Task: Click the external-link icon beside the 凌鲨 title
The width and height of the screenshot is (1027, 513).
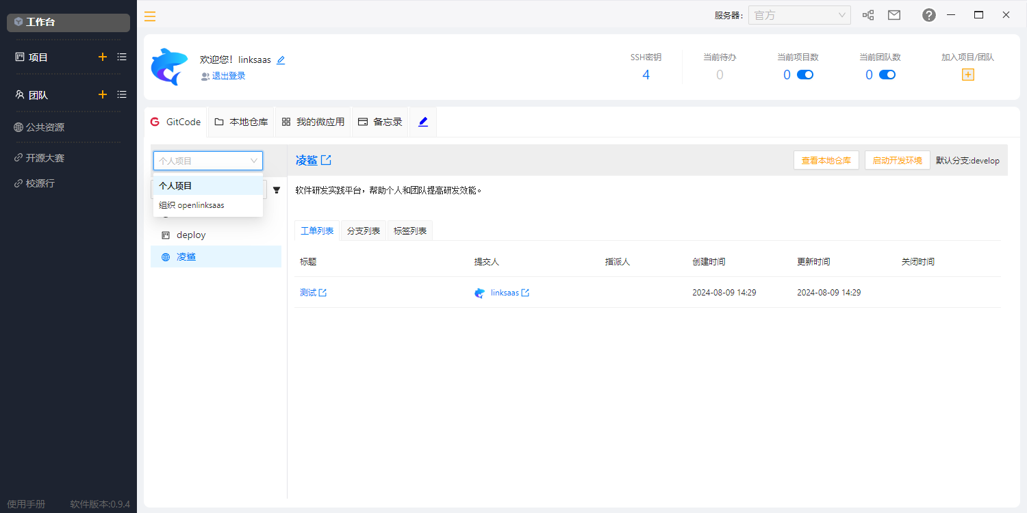Action: (327, 160)
